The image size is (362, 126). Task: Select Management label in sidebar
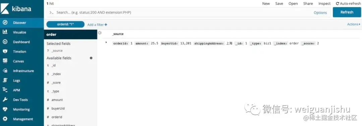click(x=23, y=119)
